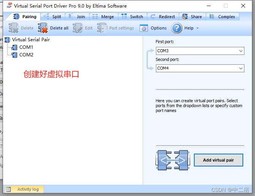Open the Pairing tab
Screen dimensions: 255x196
click(24, 17)
